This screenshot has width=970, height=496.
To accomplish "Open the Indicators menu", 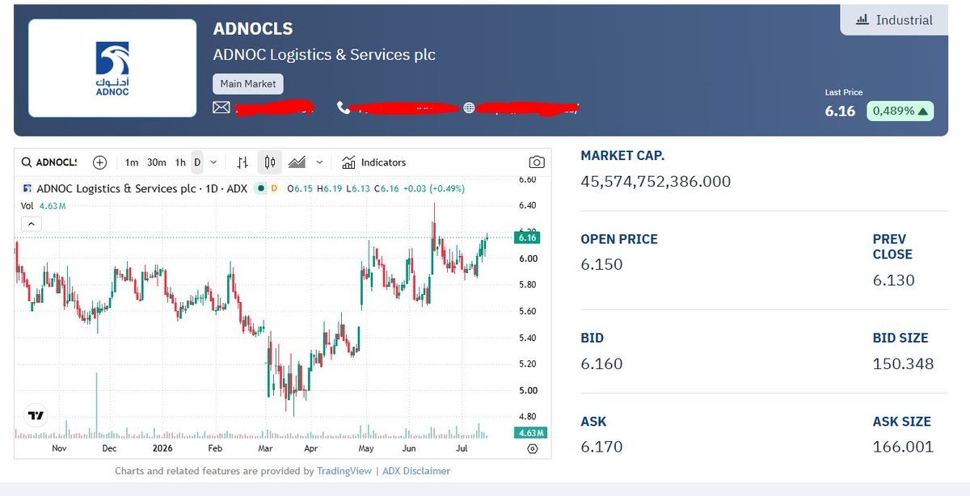I will coord(373,162).
